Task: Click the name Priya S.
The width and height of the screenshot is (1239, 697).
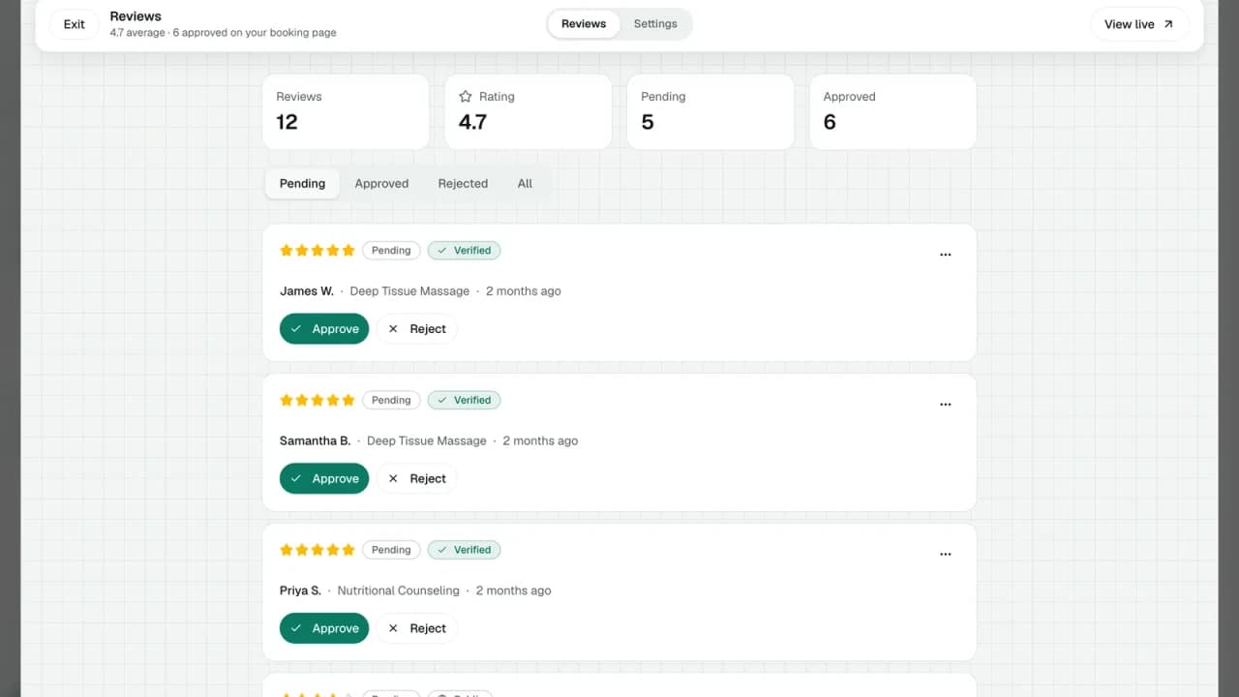Action: (300, 591)
